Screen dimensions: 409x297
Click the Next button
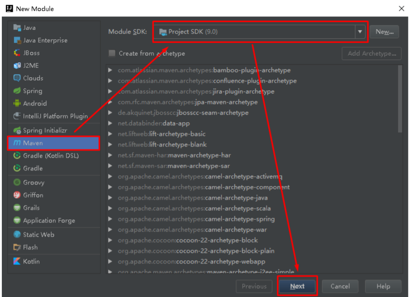pos(297,286)
